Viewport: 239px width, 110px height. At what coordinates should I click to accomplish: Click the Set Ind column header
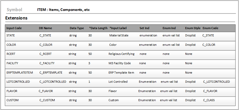click(x=144, y=28)
